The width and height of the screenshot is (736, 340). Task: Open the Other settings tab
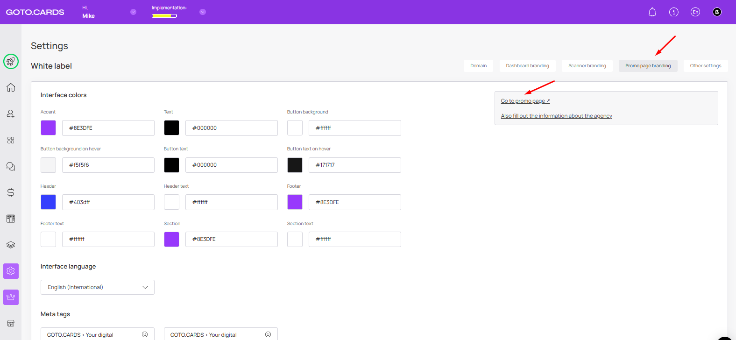click(x=705, y=66)
